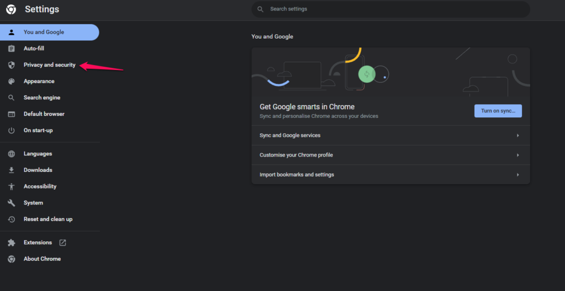Image resolution: width=565 pixels, height=291 pixels.
Task: Expand Customise your Chrome profile arrow
Action: (518, 155)
